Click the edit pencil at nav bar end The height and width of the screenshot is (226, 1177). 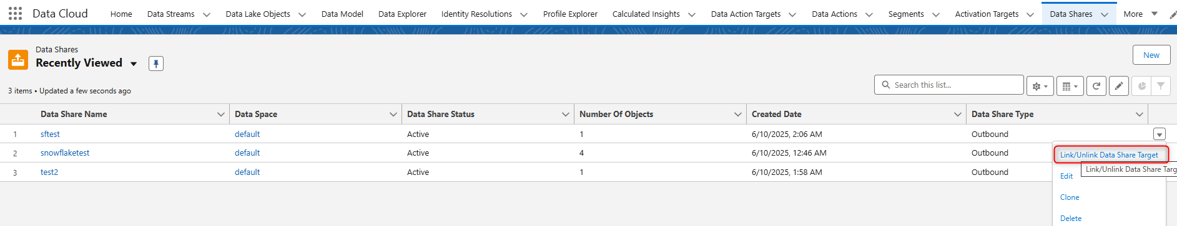click(x=1173, y=14)
